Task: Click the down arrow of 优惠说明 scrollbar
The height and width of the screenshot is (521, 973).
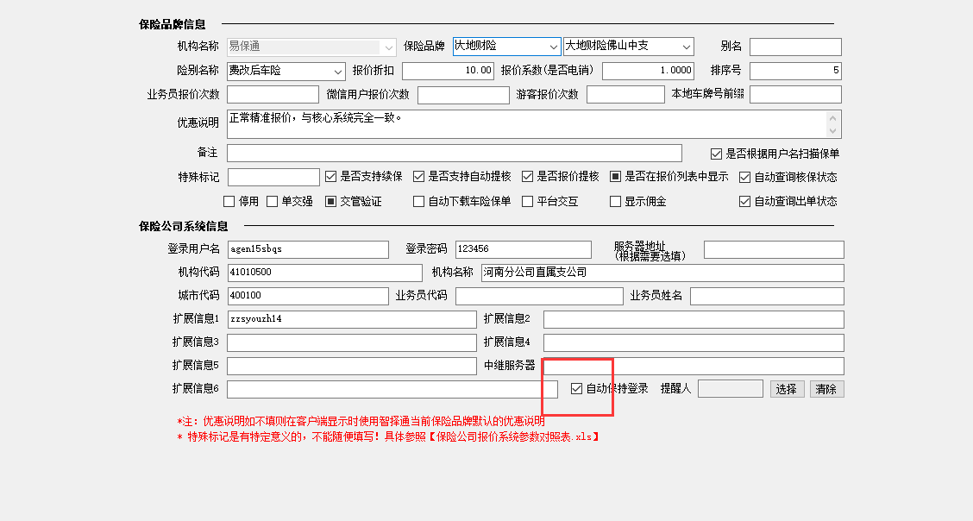Action: click(x=832, y=131)
